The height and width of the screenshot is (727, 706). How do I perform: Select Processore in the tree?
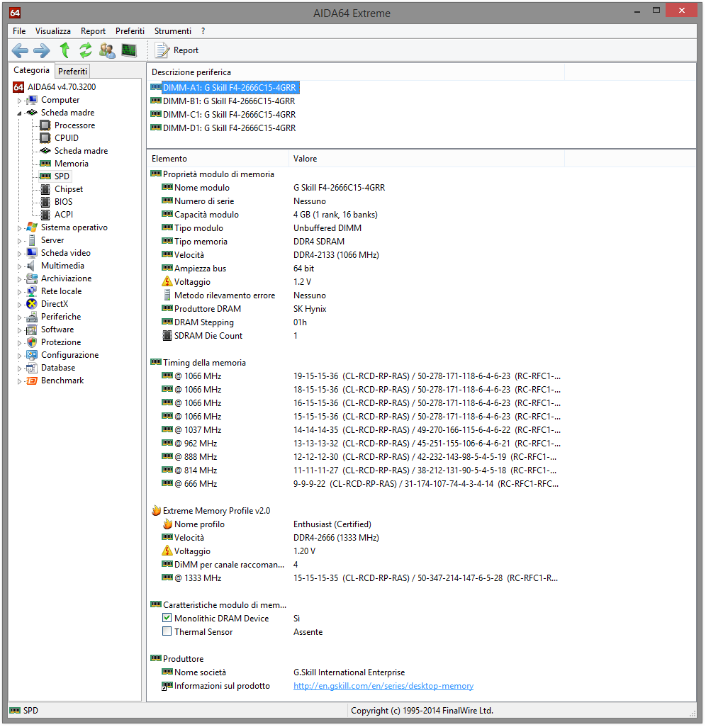[x=74, y=125]
